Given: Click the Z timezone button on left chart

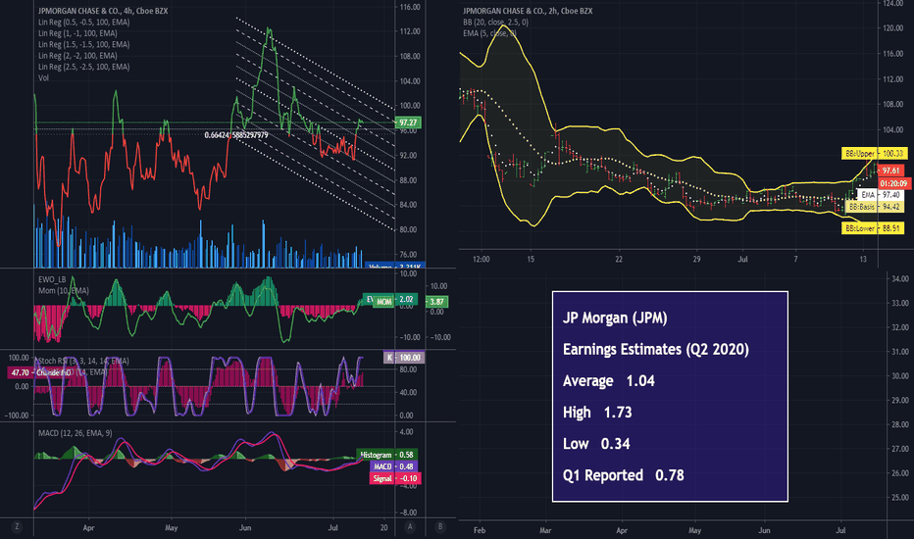Looking at the screenshot, I should click(17, 527).
